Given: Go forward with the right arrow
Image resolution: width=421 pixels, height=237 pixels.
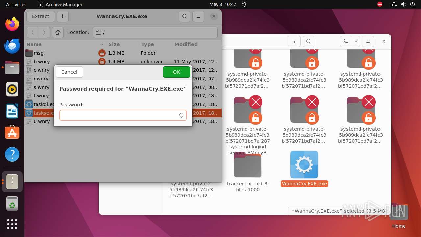Looking at the screenshot, I should pyautogui.click(x=44, y=32).
